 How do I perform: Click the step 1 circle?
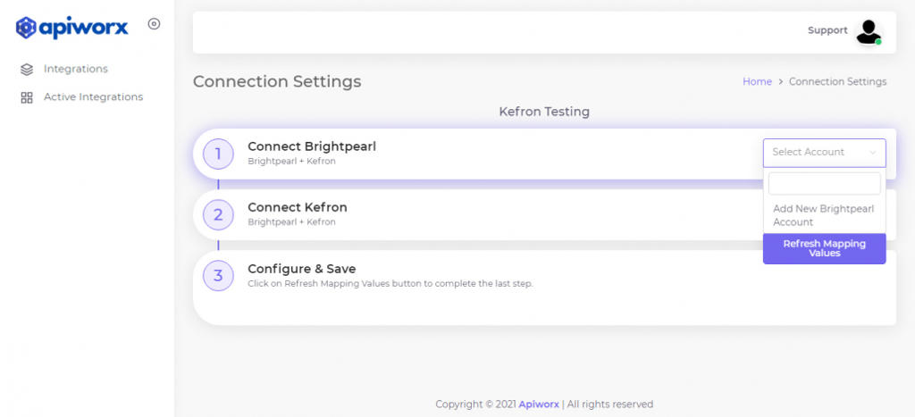coord(218,154)
